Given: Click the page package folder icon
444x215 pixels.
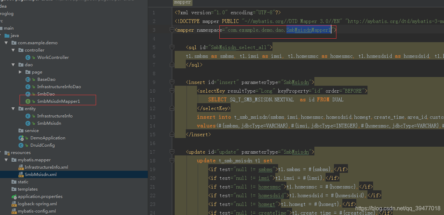Looking at the screenshot, I should pyautogui.click(x=28, y=72).
